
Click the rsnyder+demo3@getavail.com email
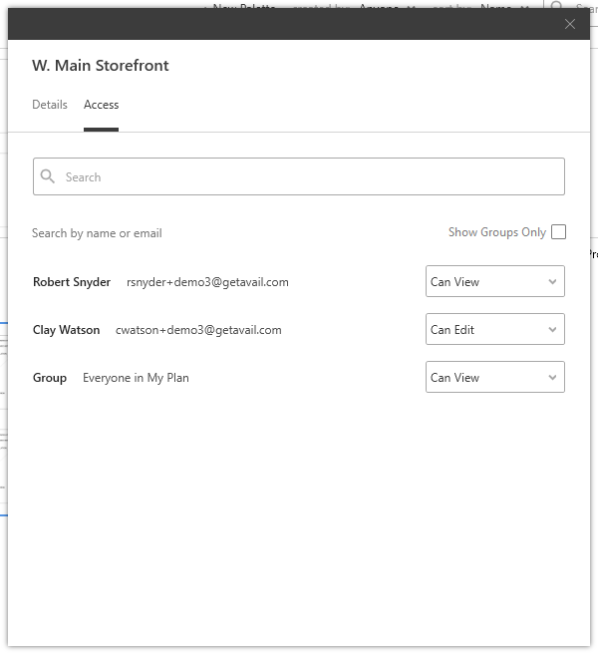coord(207,282)
